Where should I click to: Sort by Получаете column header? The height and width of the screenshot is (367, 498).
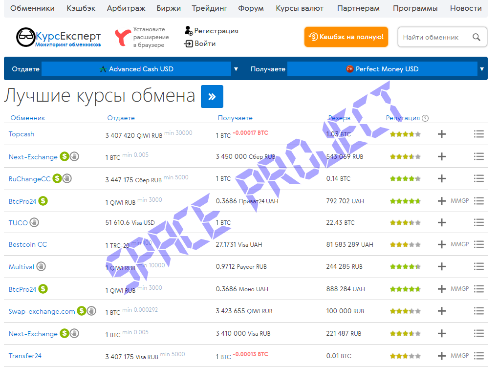(x=235, y=118)
